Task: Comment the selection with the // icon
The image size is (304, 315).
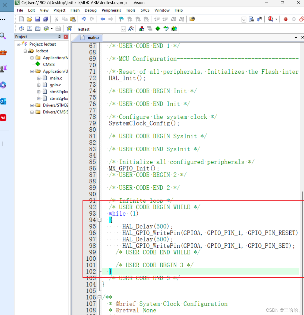Action: [173, 19]
